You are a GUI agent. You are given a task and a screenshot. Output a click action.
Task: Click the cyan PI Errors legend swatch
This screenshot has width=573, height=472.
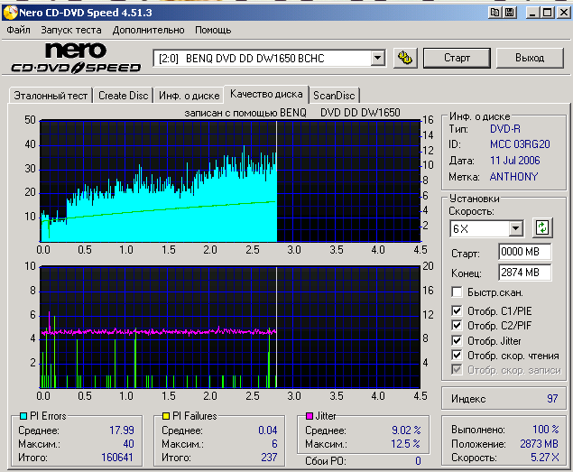pos(23,416)
